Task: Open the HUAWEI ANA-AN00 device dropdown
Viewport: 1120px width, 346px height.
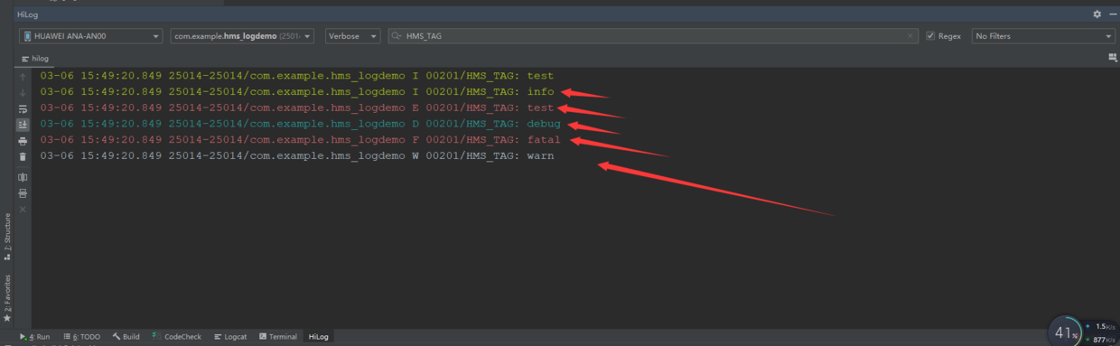Action: 90,36
